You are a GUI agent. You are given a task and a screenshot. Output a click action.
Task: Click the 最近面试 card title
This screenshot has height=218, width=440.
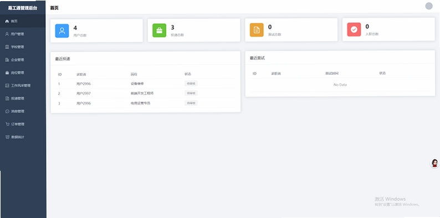click(257, 58)
